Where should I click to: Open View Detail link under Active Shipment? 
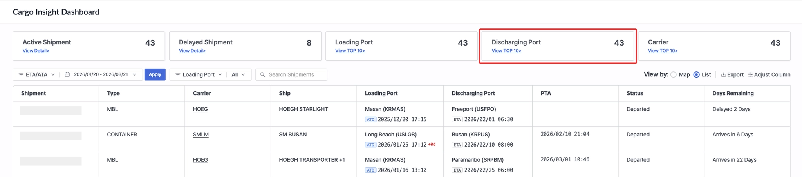tap(36, 51)
